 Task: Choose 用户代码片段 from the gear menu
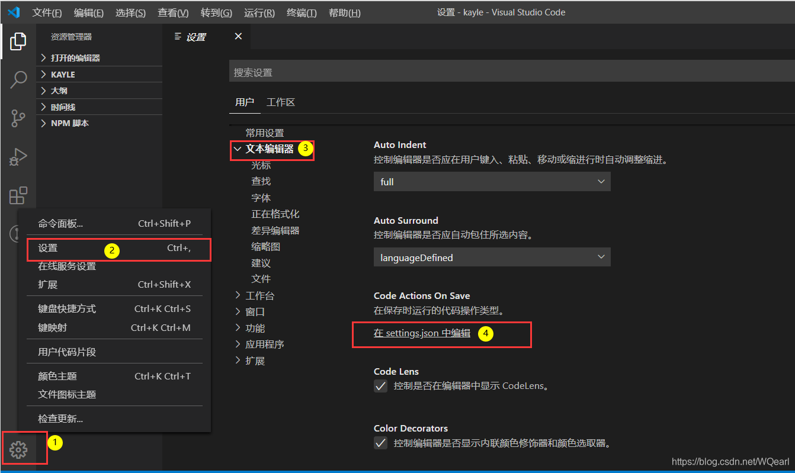(114, 352)
